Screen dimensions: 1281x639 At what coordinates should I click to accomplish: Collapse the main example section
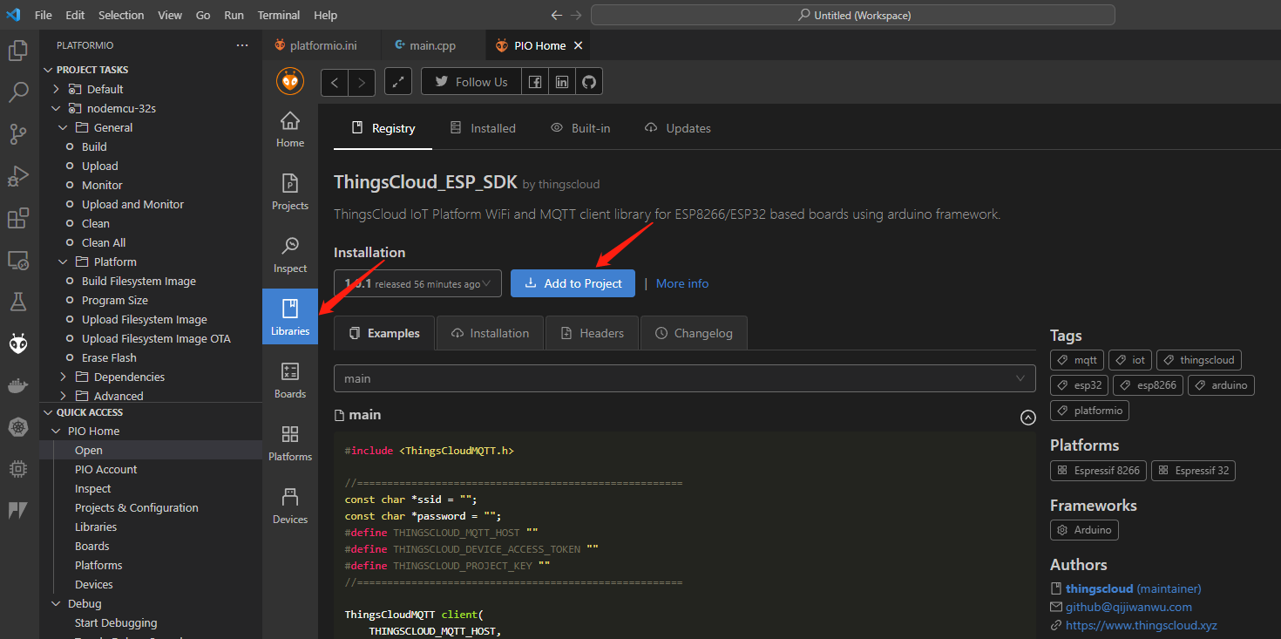1028,418
